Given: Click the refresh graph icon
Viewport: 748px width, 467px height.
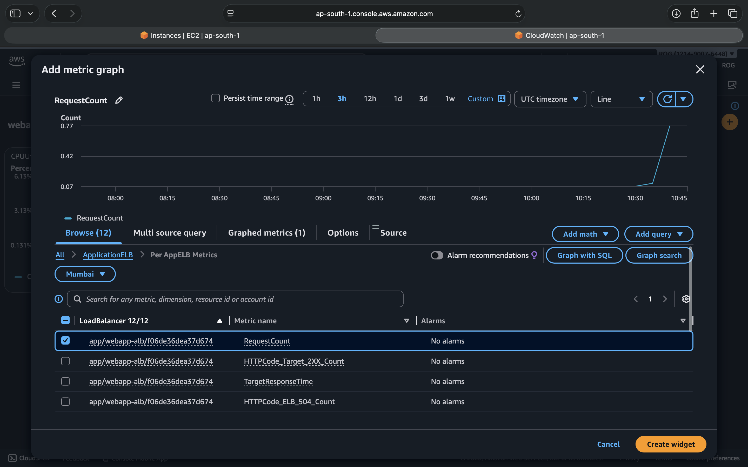Looking at the screenshot, I should [667, 99].
